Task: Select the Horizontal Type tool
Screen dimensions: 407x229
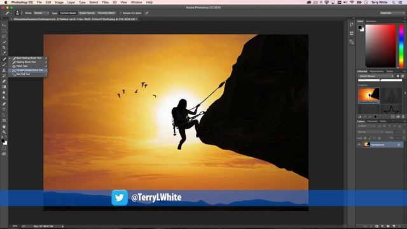Action: pyautogui.click(x=4, y=109)
